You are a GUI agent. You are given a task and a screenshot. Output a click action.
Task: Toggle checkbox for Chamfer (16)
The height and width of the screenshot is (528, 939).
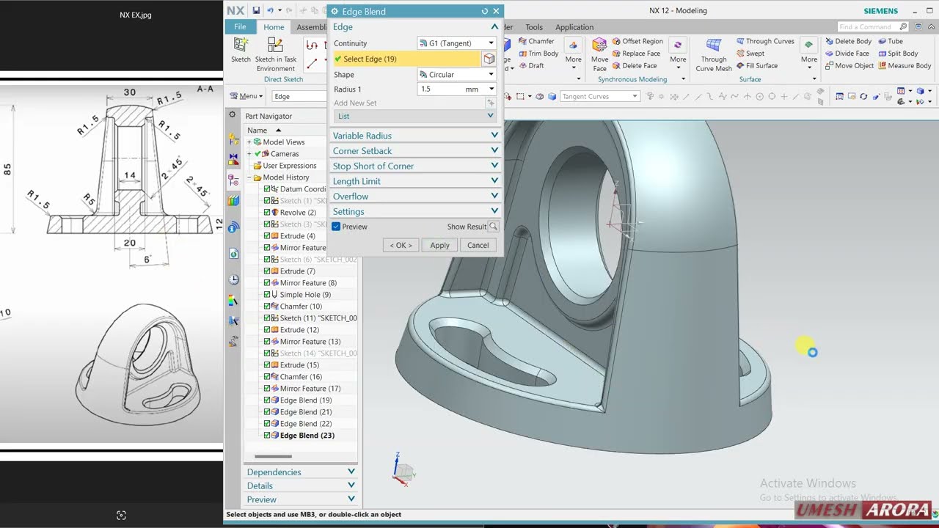tap(267, 377)
